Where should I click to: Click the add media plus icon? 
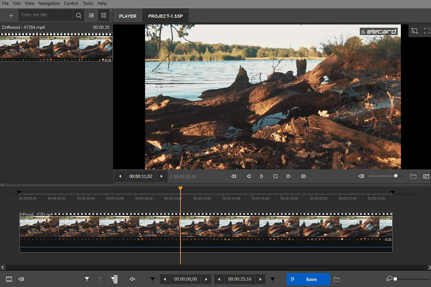11,15
